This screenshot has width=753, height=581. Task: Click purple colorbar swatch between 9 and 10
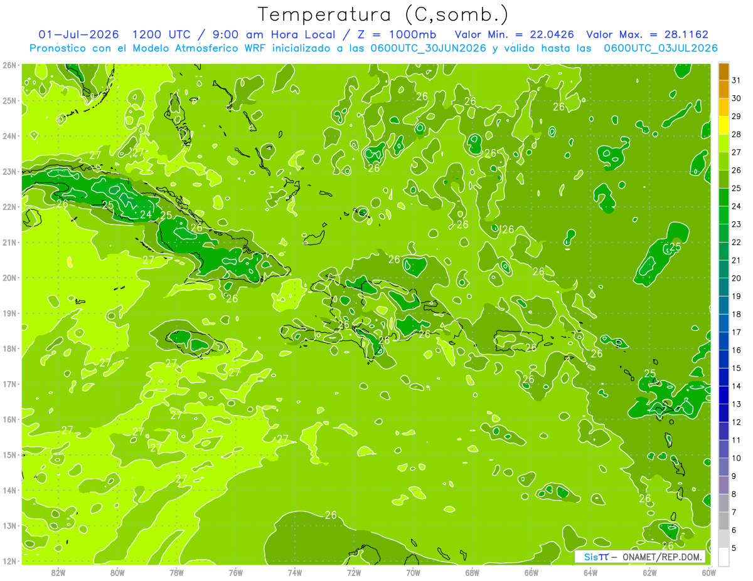coord(724,467)
